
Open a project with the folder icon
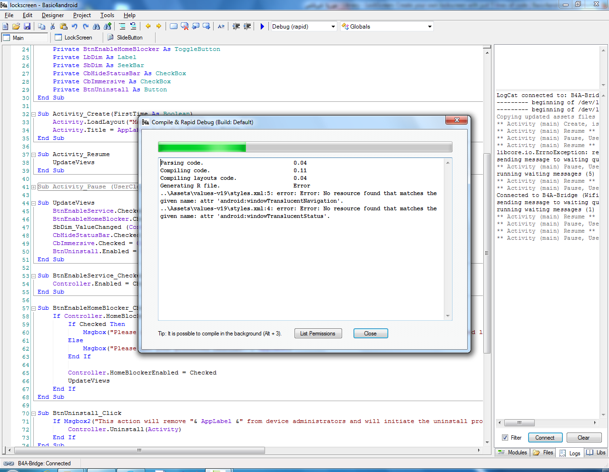coord(16,27)
